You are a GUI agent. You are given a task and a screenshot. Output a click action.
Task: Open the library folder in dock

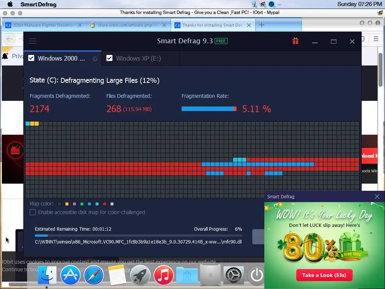(187, 276)
